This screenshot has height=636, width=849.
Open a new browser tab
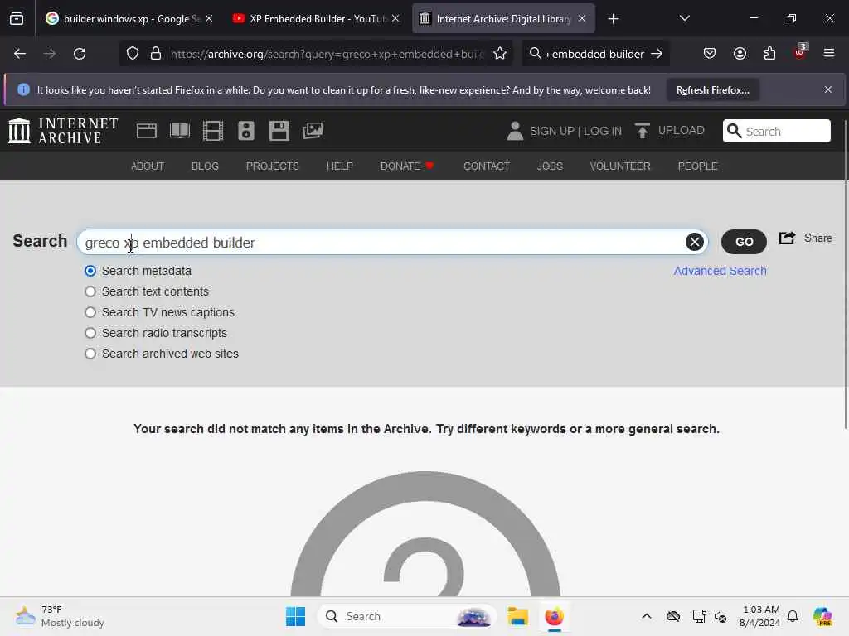click(613, 19)
